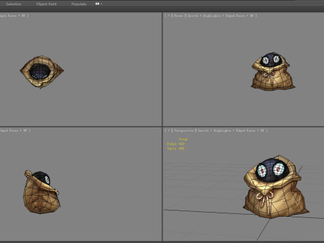Viewport: 324px width, 243px height.
Task: Open Front viewport's Smooth + Highlights shading menu
Action: click(x=204, y=16)
